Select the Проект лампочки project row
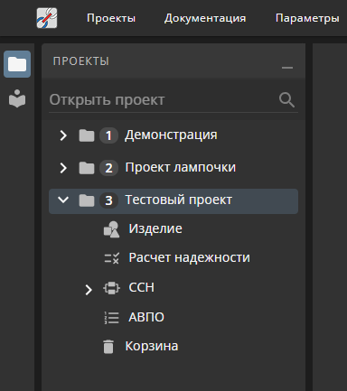 173,168
